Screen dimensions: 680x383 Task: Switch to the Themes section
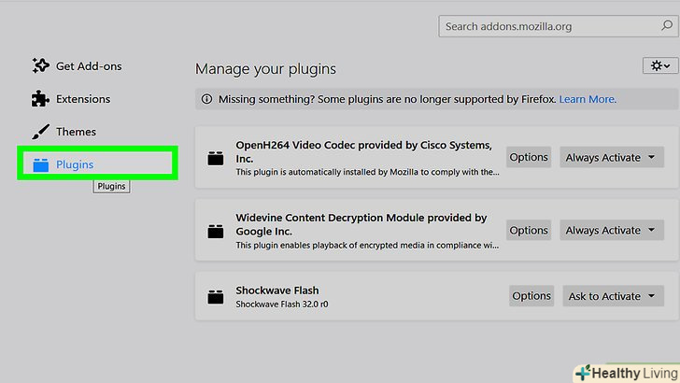76,132
